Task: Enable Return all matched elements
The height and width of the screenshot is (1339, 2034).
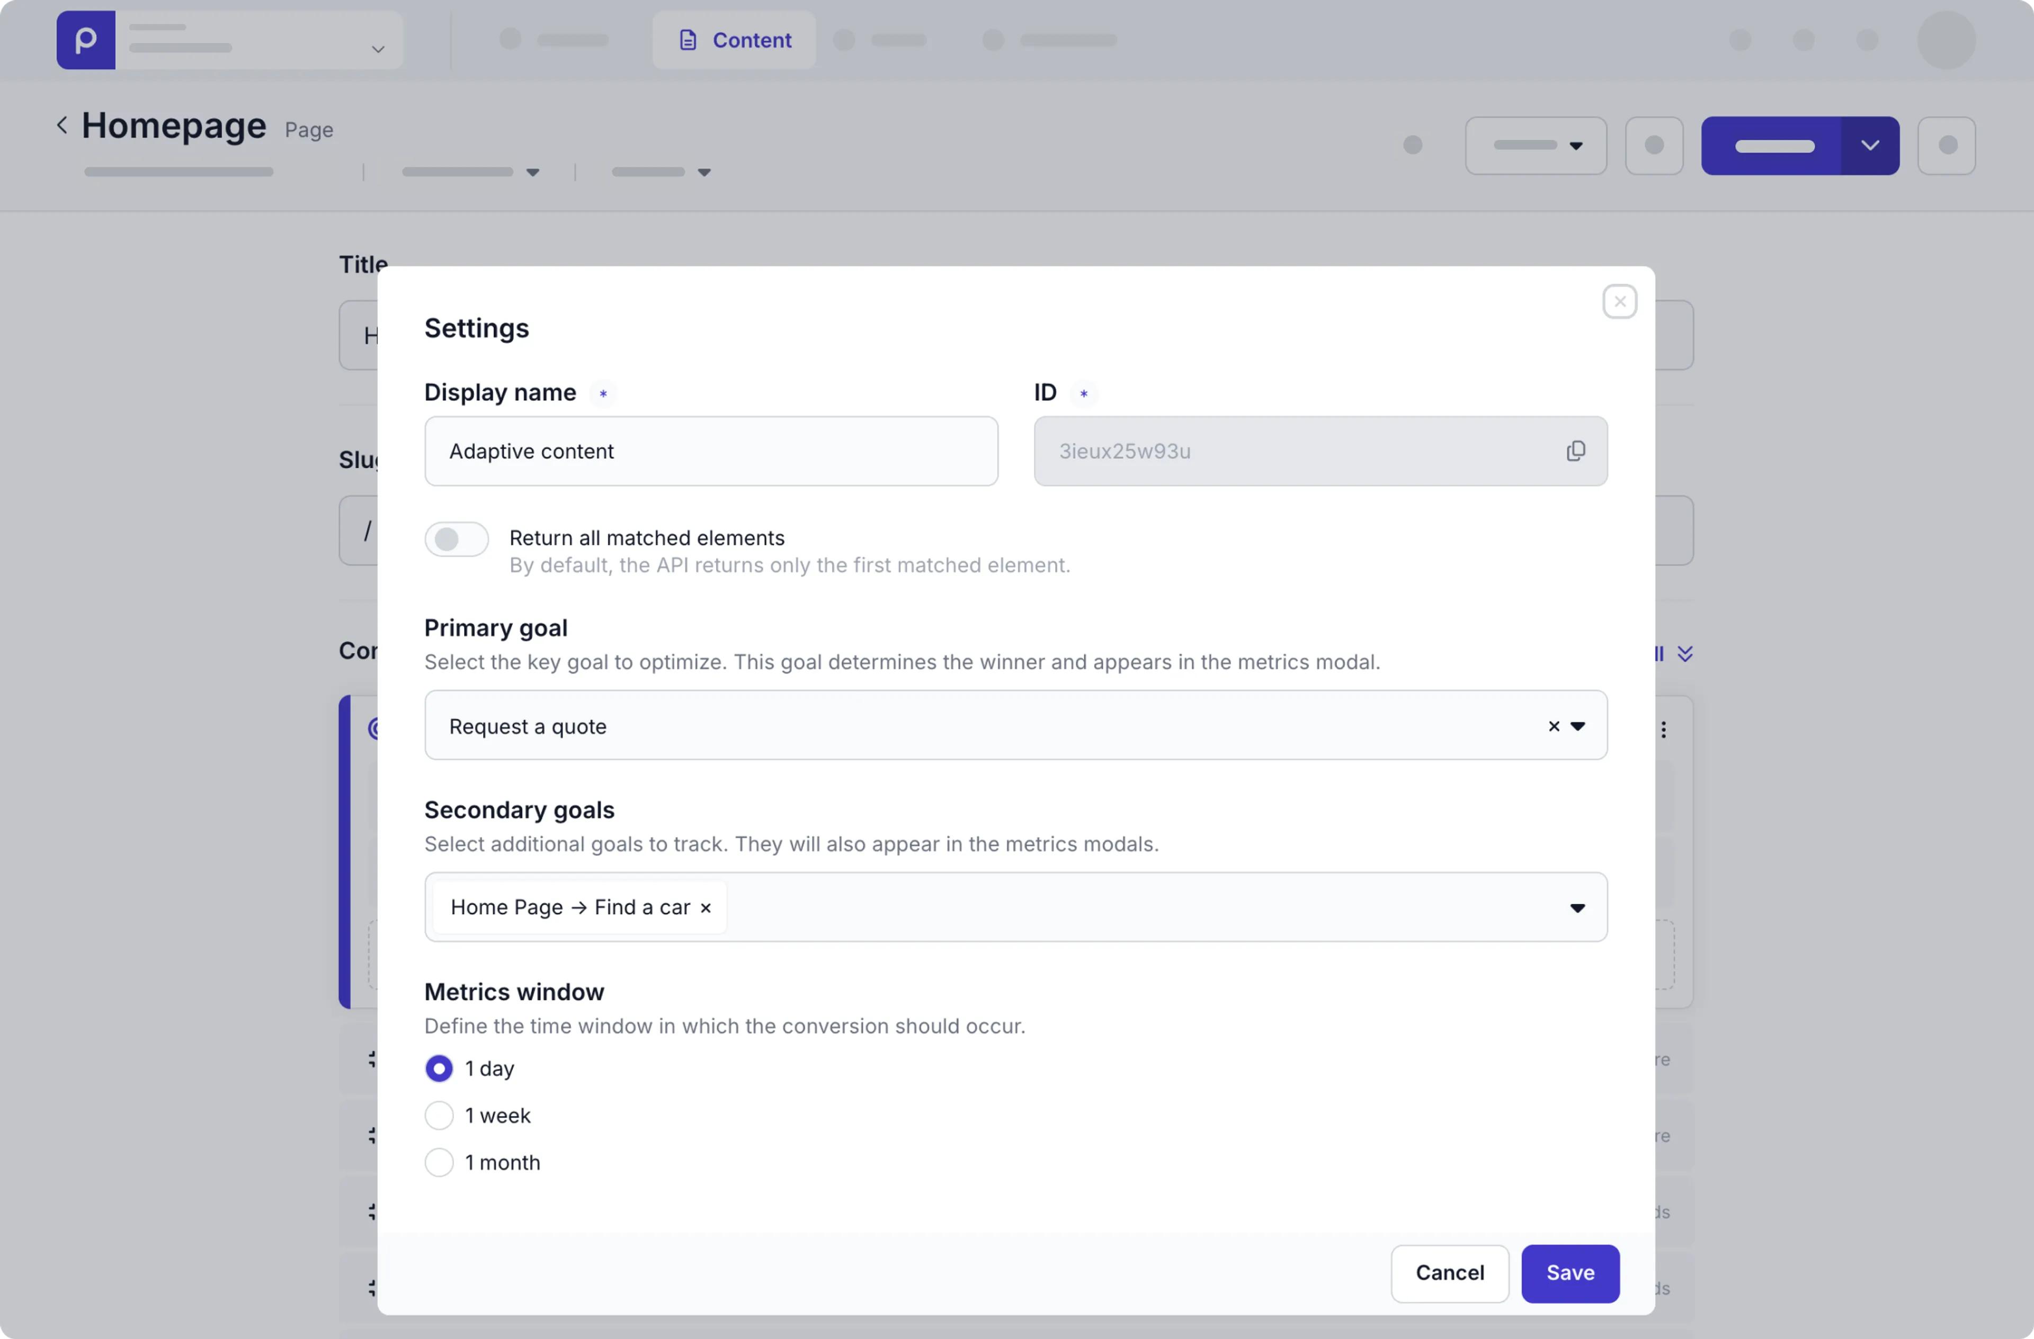Action: click(456, 538)
